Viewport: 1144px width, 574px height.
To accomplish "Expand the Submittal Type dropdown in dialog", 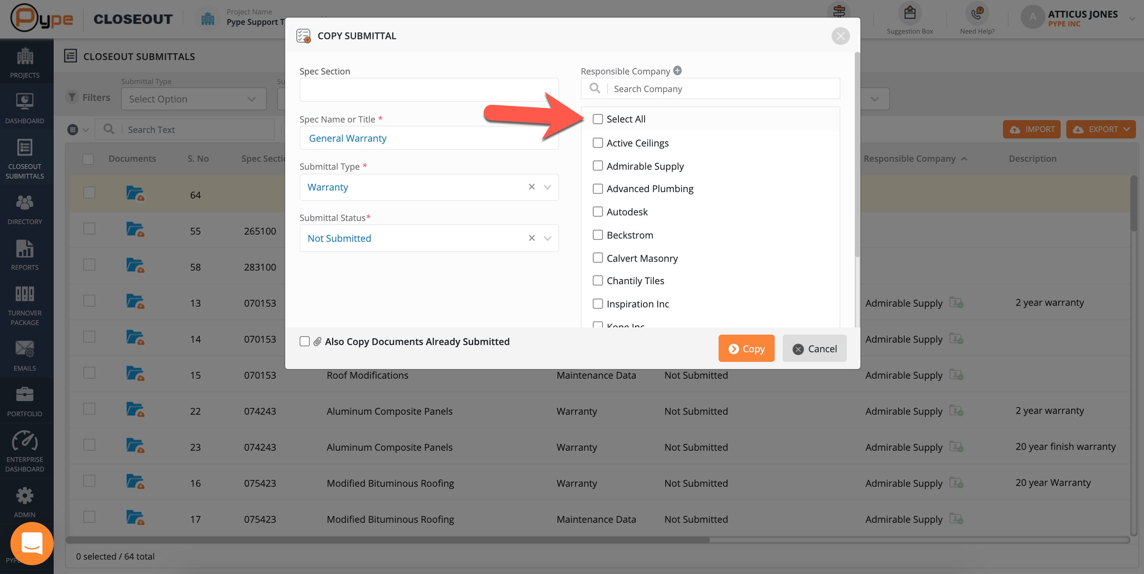I will coord(548,187).
